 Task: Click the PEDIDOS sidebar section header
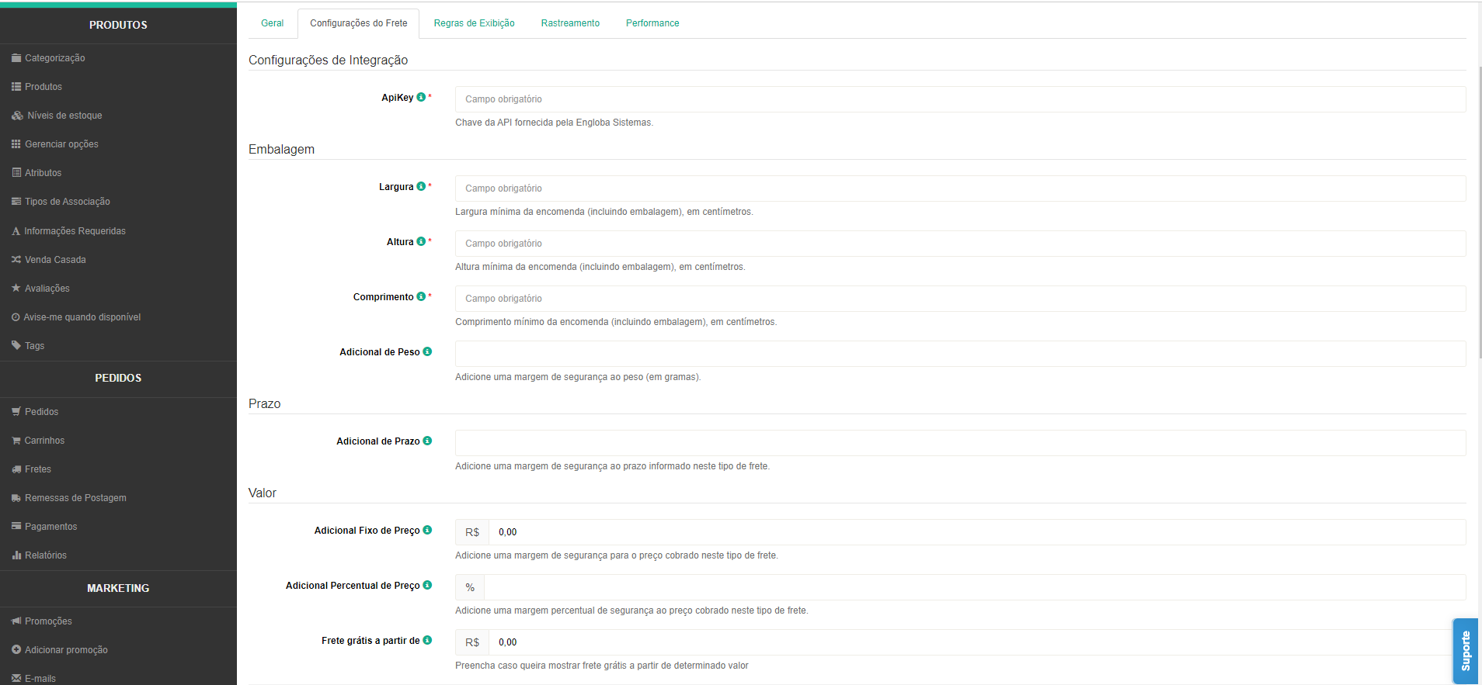pyautogui.click(x=118, y=378)
